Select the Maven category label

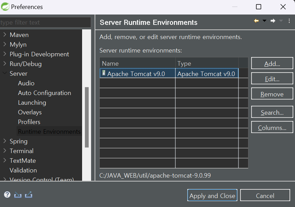pos(19,35)
